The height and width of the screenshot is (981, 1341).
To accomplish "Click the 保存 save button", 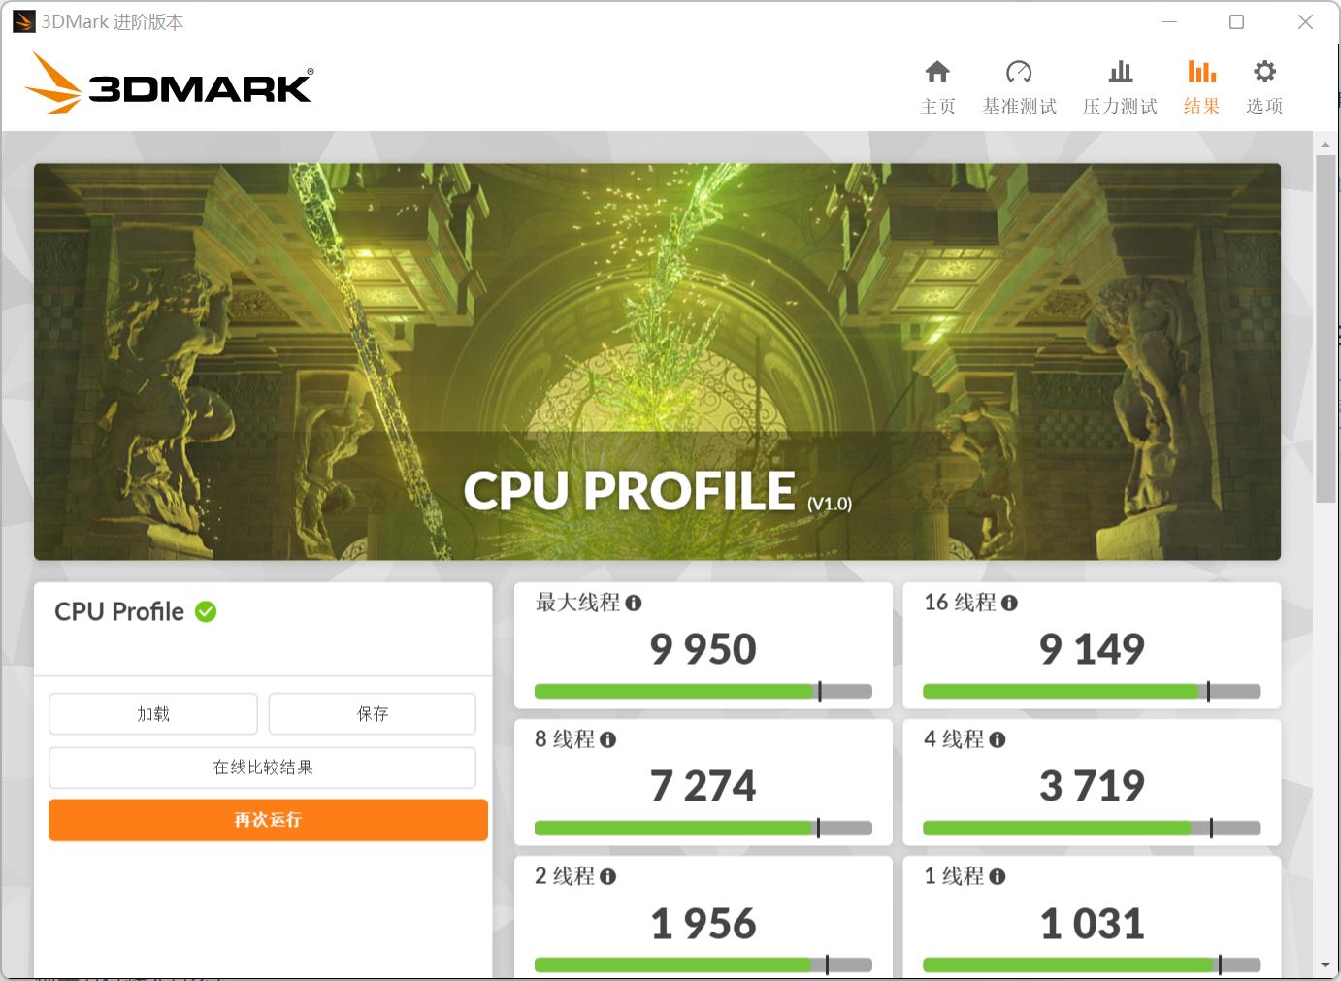I will tap(372, 713).
